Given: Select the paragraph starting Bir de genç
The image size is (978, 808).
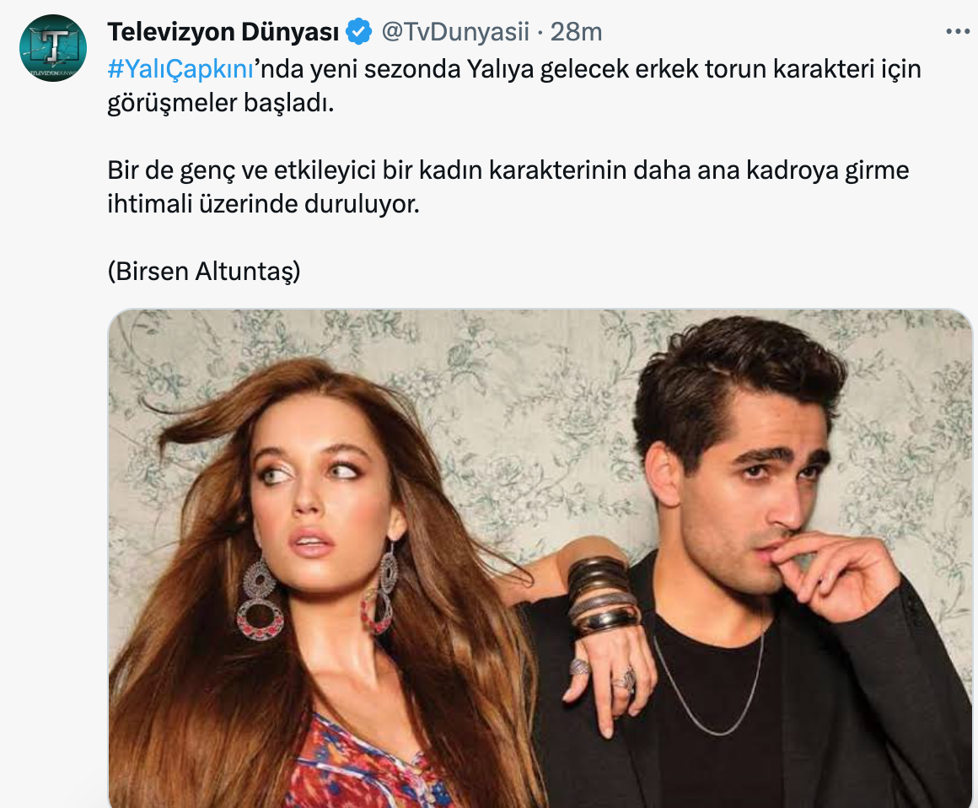Looking at the screenshot, I should click(508, 186).
